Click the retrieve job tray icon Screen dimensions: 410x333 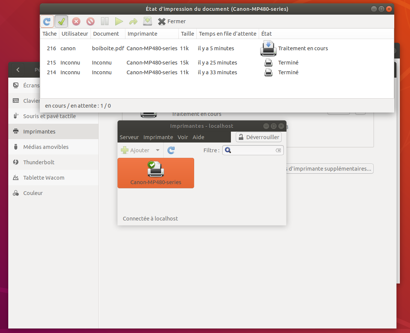click(148, 21)
